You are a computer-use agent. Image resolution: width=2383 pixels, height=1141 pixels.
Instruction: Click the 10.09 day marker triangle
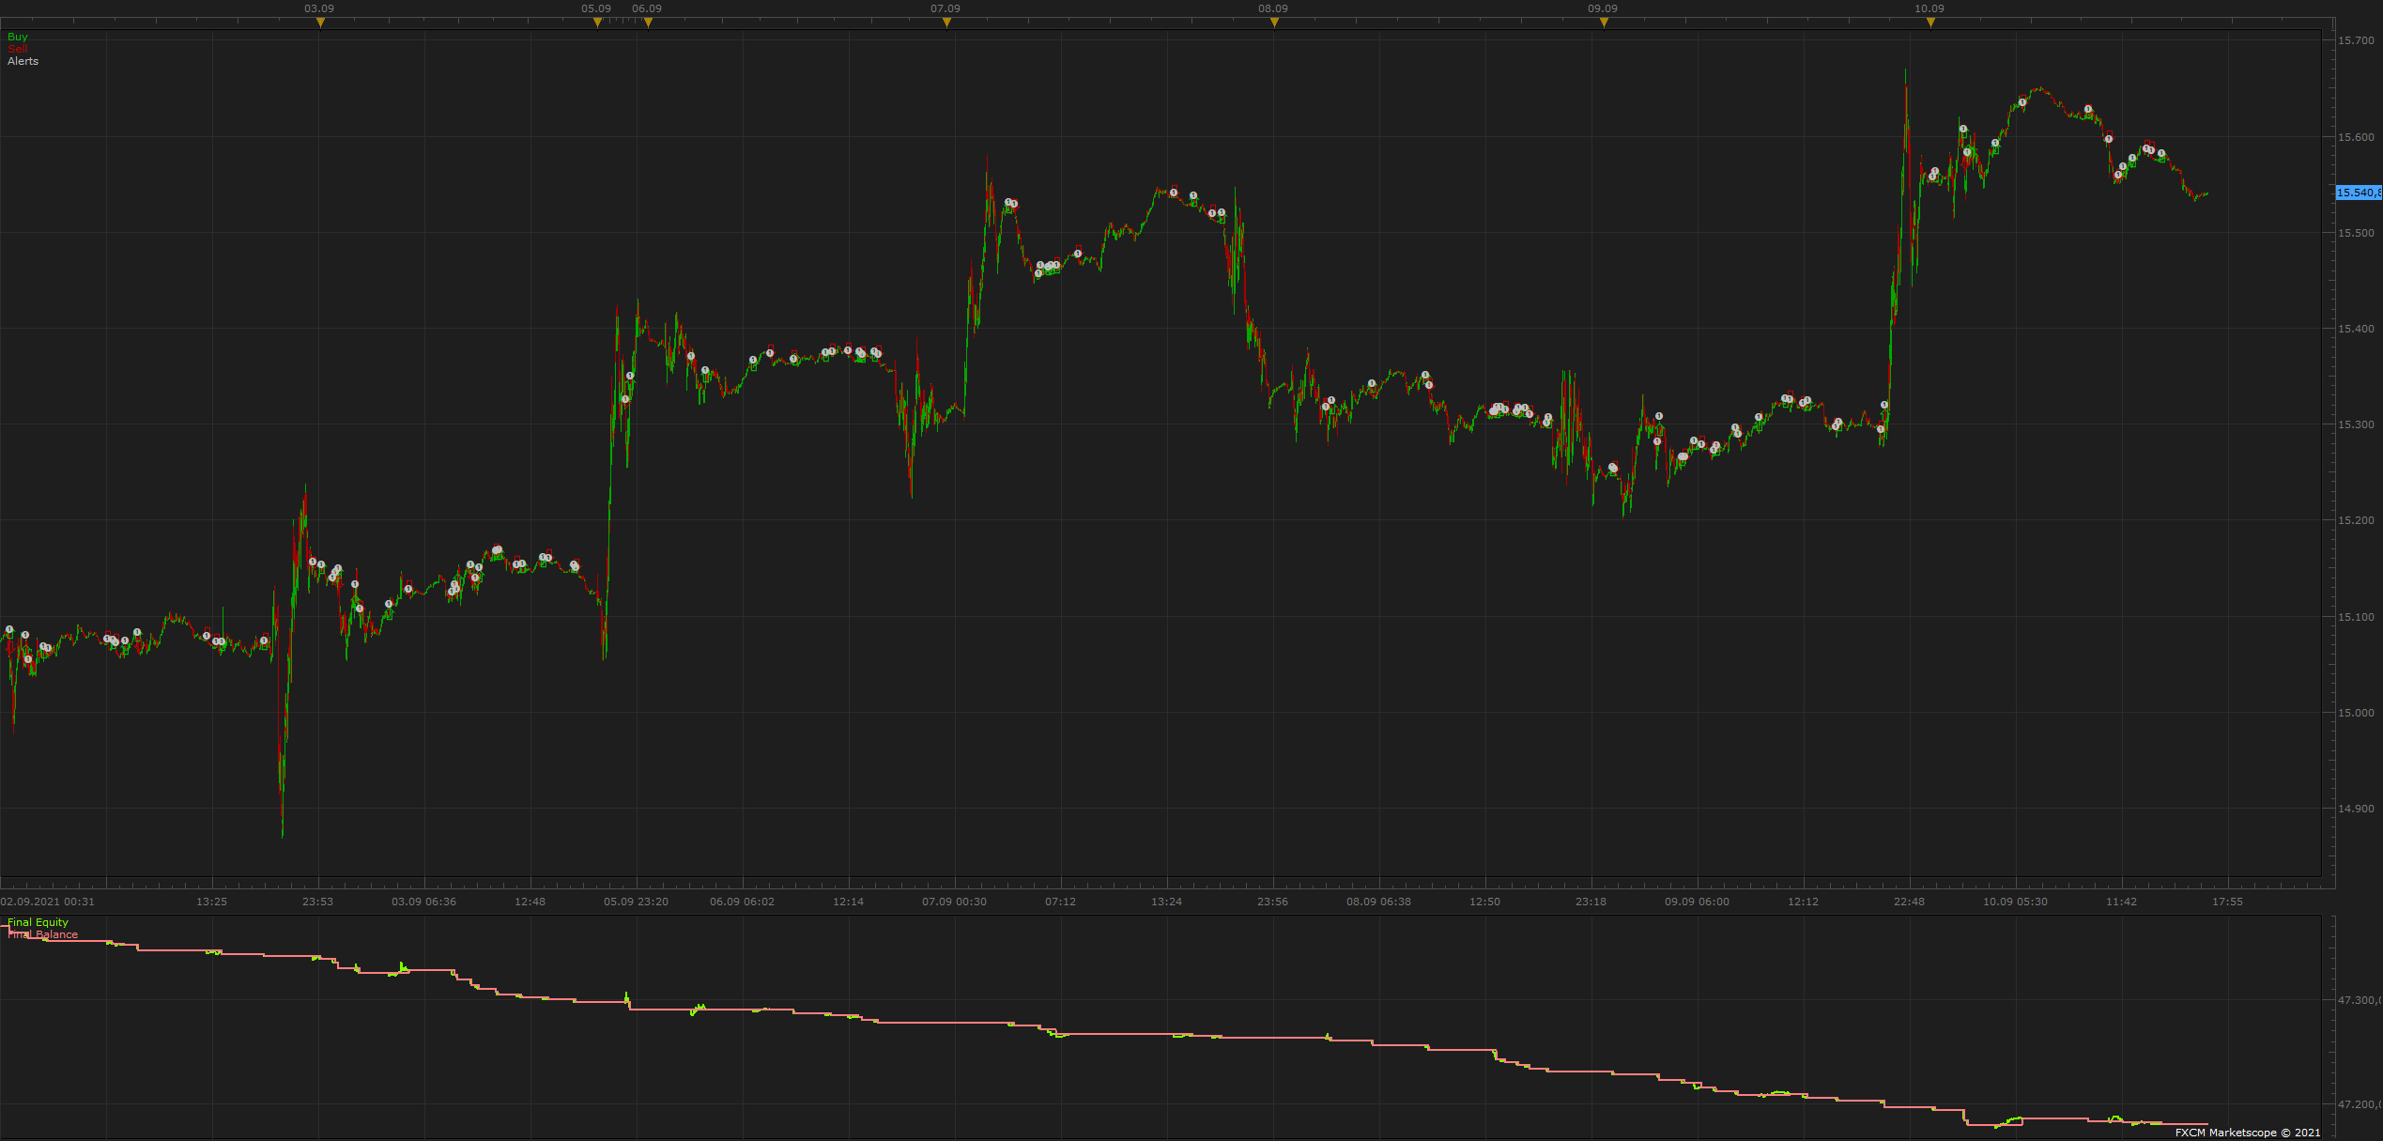tap(1930, 23)
